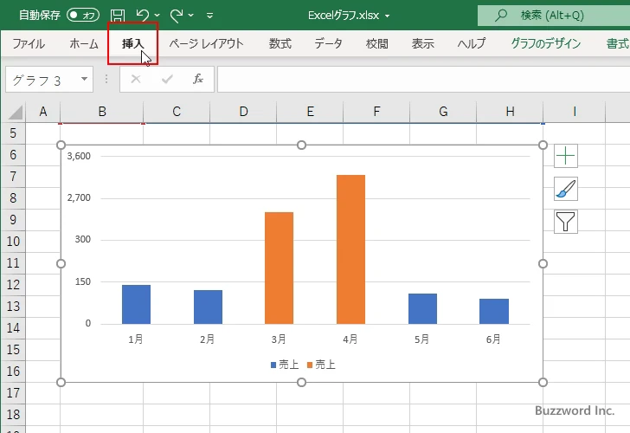Select the blue 2月 bar

point(208,307)
